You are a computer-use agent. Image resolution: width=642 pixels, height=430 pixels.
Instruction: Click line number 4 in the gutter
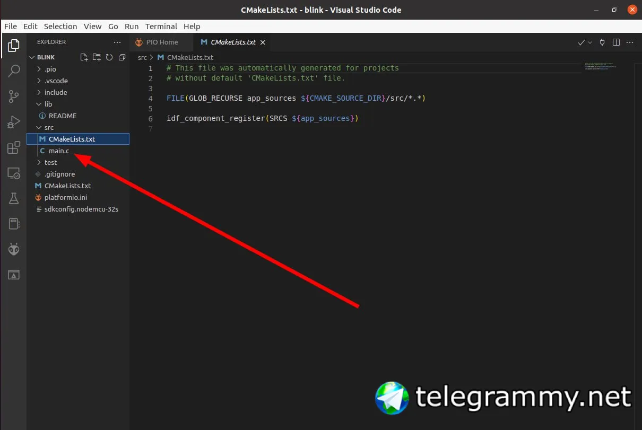(x=151, y=98)
